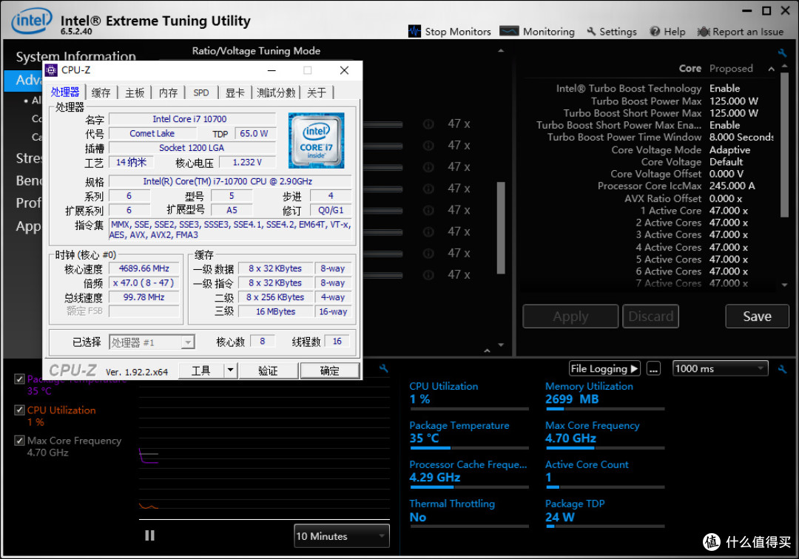The width and height of the screenshot is (799, 559).
Task: Switch to CPU-Z SPD tab
Action: coord(201,92)
